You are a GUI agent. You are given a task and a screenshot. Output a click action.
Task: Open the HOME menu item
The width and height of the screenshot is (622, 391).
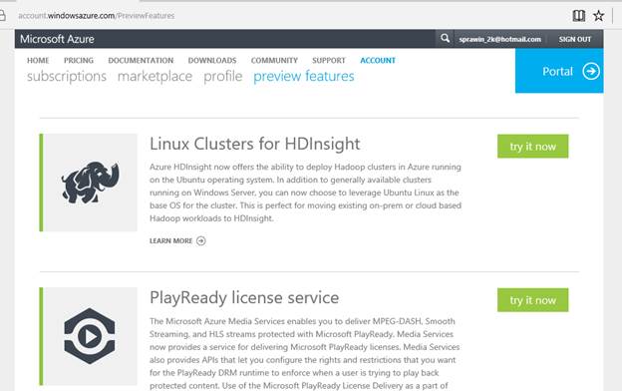[x=38, y=60]
